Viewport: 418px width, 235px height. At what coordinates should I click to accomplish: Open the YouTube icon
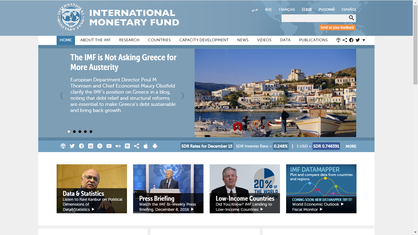tap(109, 146)
